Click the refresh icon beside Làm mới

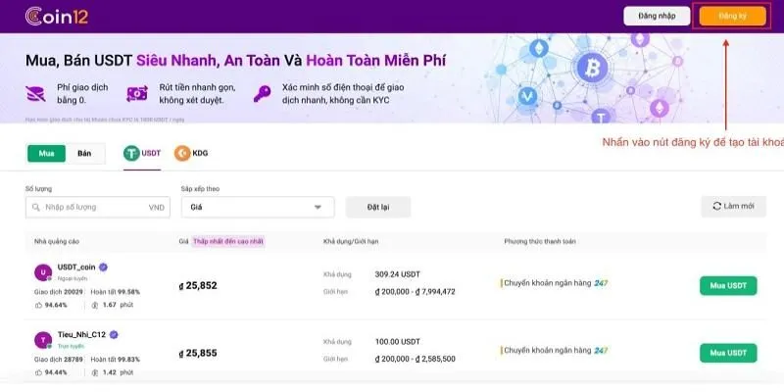pyautogui.click(x=717, y=207)
